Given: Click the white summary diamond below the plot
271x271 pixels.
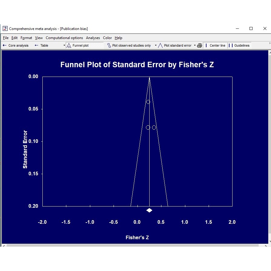Looking at the screenshot, I should [149, 210].
